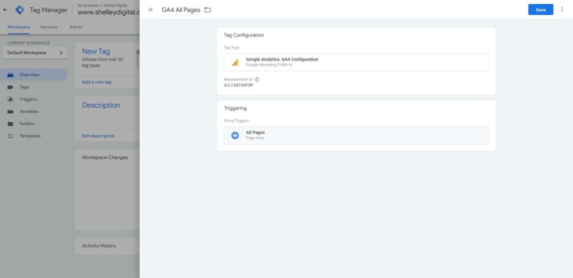Switch to the Versions tab
This screenshot has height=278, width=573.
49,27
